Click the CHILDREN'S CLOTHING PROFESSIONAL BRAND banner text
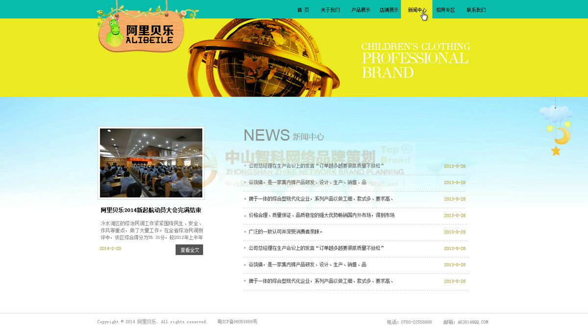588x333 pixels. [x=416, y=60]
